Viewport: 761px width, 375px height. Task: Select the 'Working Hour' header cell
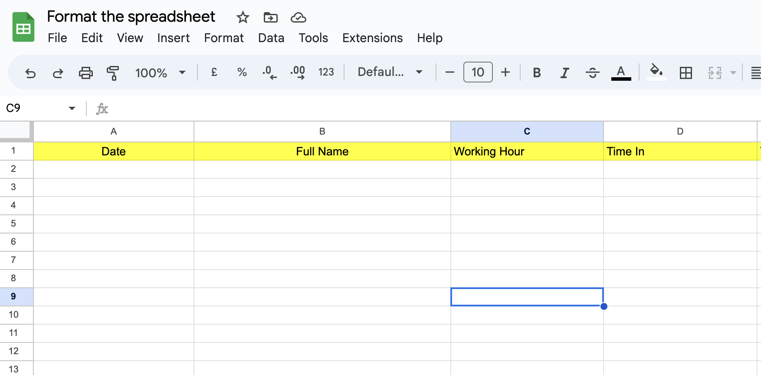527,151
